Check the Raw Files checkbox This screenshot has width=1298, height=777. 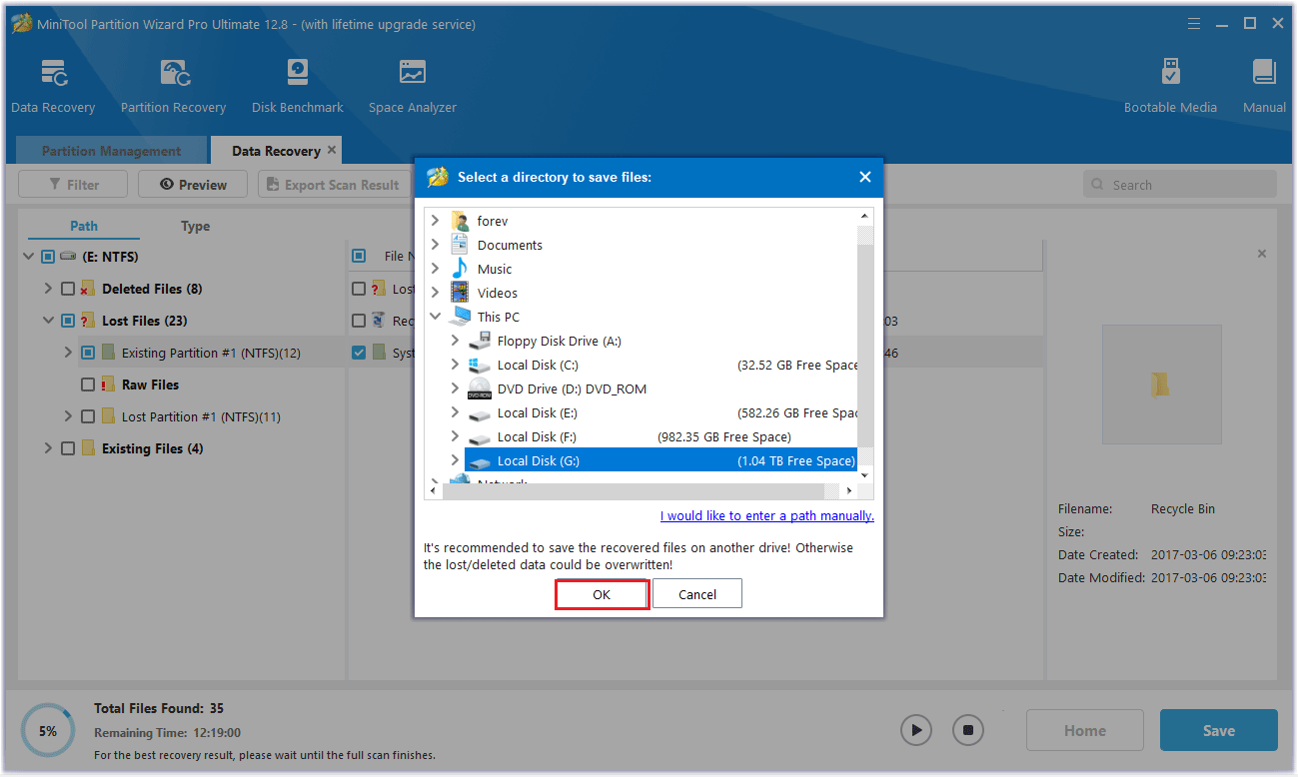pos(88,385)
